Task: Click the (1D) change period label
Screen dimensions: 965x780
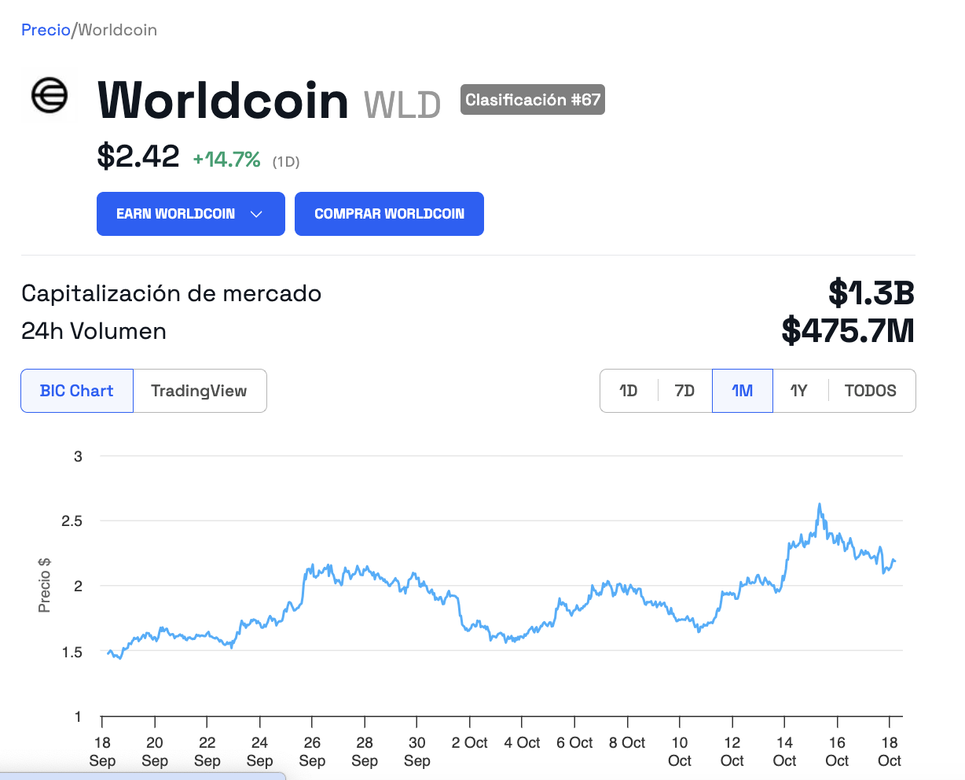Action: (x=286, y=162)
